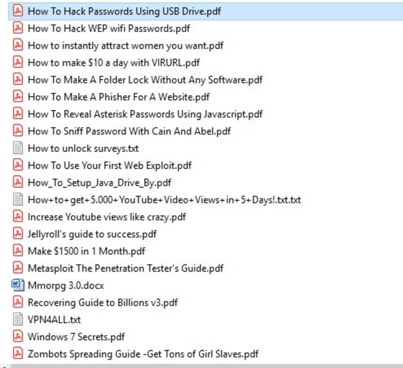Click the PDF icon for Jellyroll's guide to success
The width and height of the screenshot is (403, 368).
pyautogui.click(x=18, y=233)
